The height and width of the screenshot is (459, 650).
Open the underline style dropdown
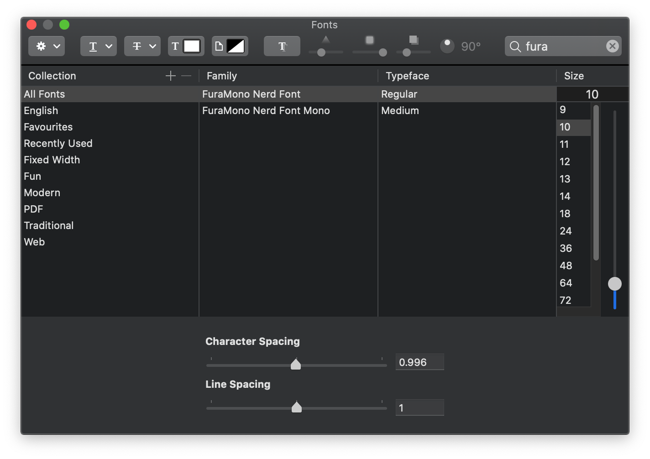(99, 46)
